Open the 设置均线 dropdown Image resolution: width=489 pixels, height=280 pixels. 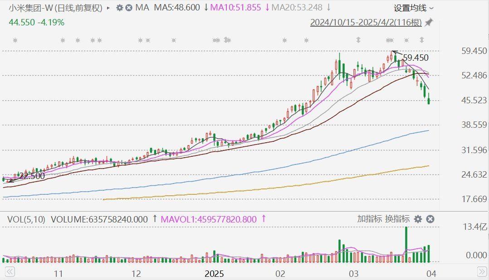(x=413, y=8)
